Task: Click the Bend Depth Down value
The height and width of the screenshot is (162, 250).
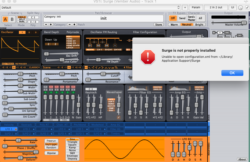Action: pyautogui.click(x=48, y=44)
